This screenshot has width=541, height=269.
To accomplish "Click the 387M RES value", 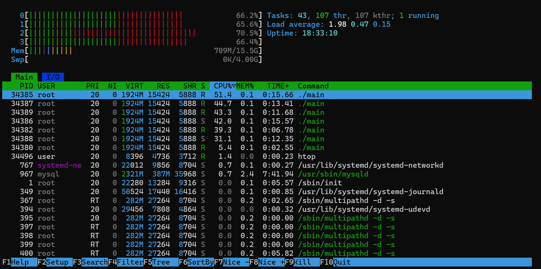I will (x=161, y=174).
